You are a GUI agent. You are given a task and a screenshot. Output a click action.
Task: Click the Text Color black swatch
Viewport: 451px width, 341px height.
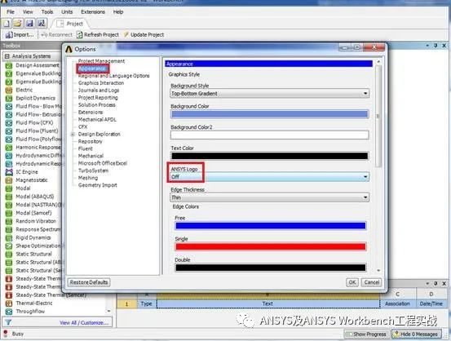269,156
